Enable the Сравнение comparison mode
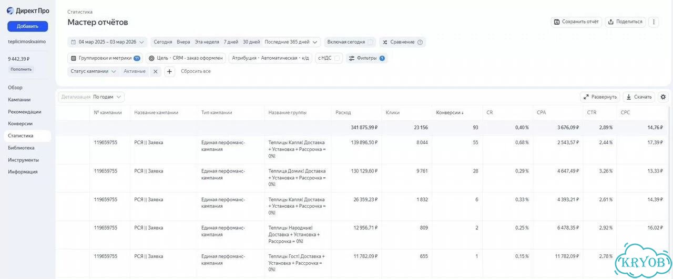The image size is (673, 279). point(398,42)
